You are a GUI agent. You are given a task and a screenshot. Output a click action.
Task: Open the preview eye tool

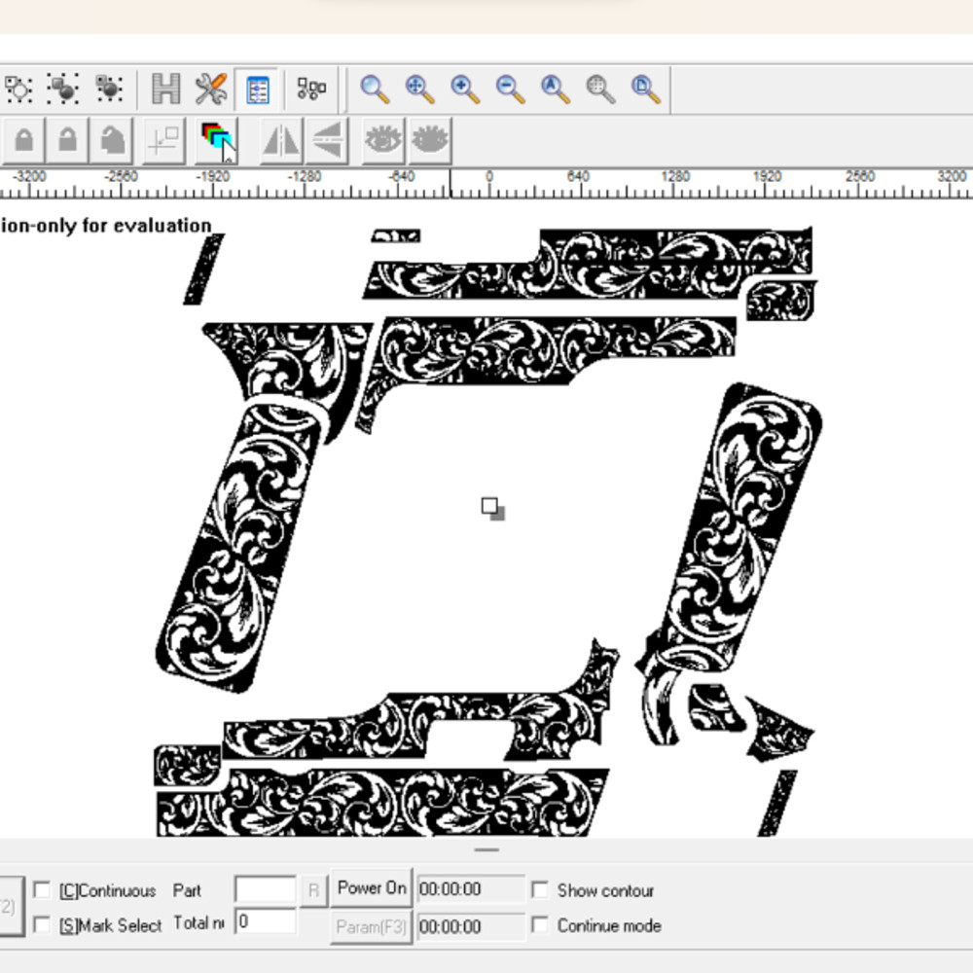coord(384,139)
